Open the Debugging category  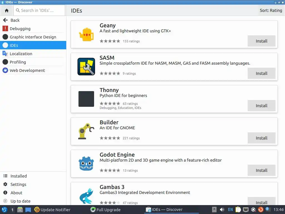(33, 29)
